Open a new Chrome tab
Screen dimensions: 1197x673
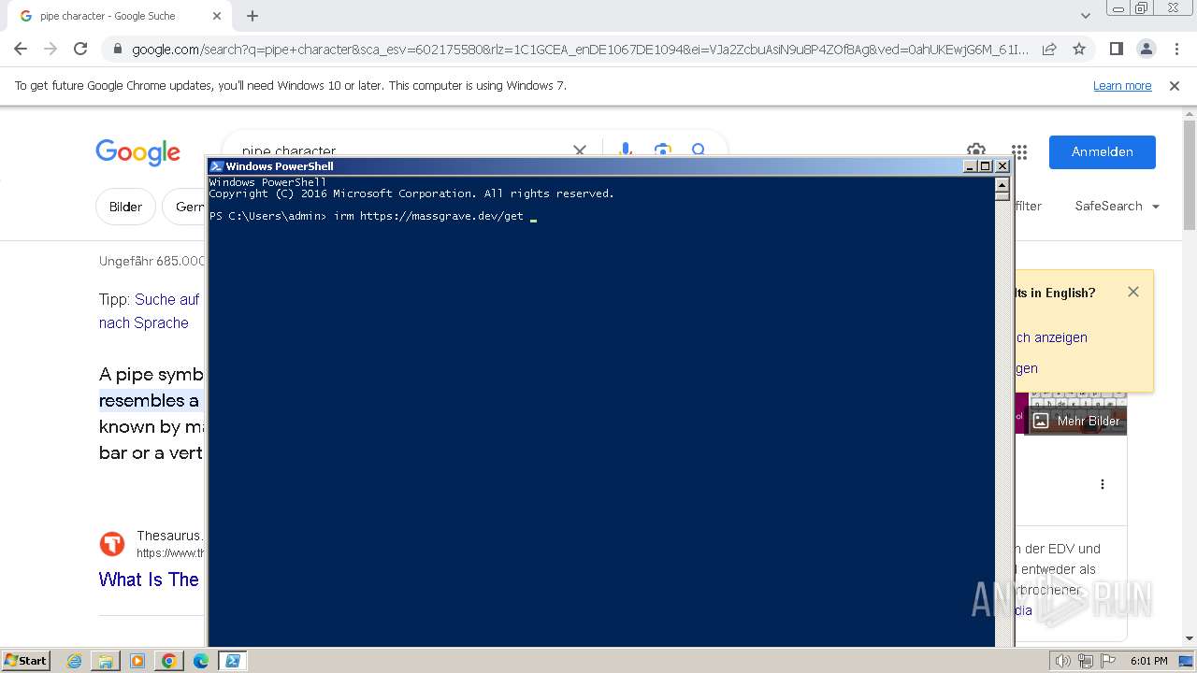(252, 16)
